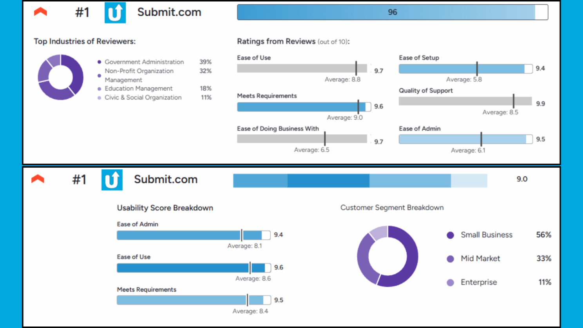Select the red upward rank arrow on top card
The width and height of the screenshot is (583, 328).
pyautogui.click(x=41, y=12)
